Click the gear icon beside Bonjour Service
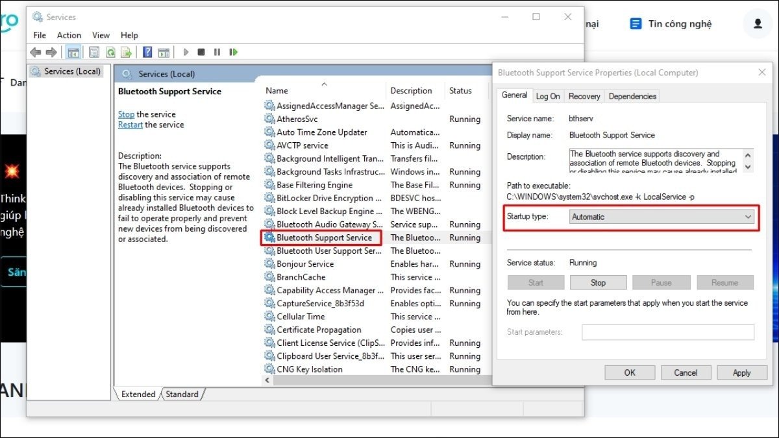This screenshot has width=779, height=438. point(269,264)
